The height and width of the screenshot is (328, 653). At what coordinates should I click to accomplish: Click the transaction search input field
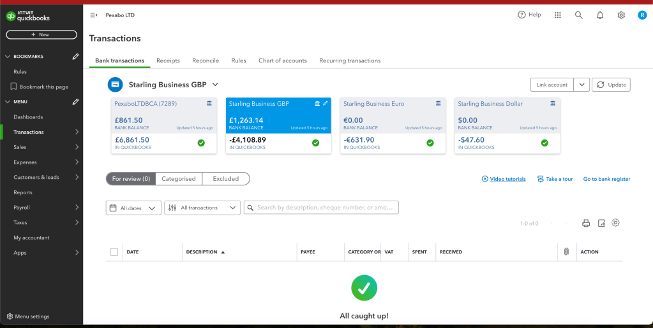coord(321,208)
